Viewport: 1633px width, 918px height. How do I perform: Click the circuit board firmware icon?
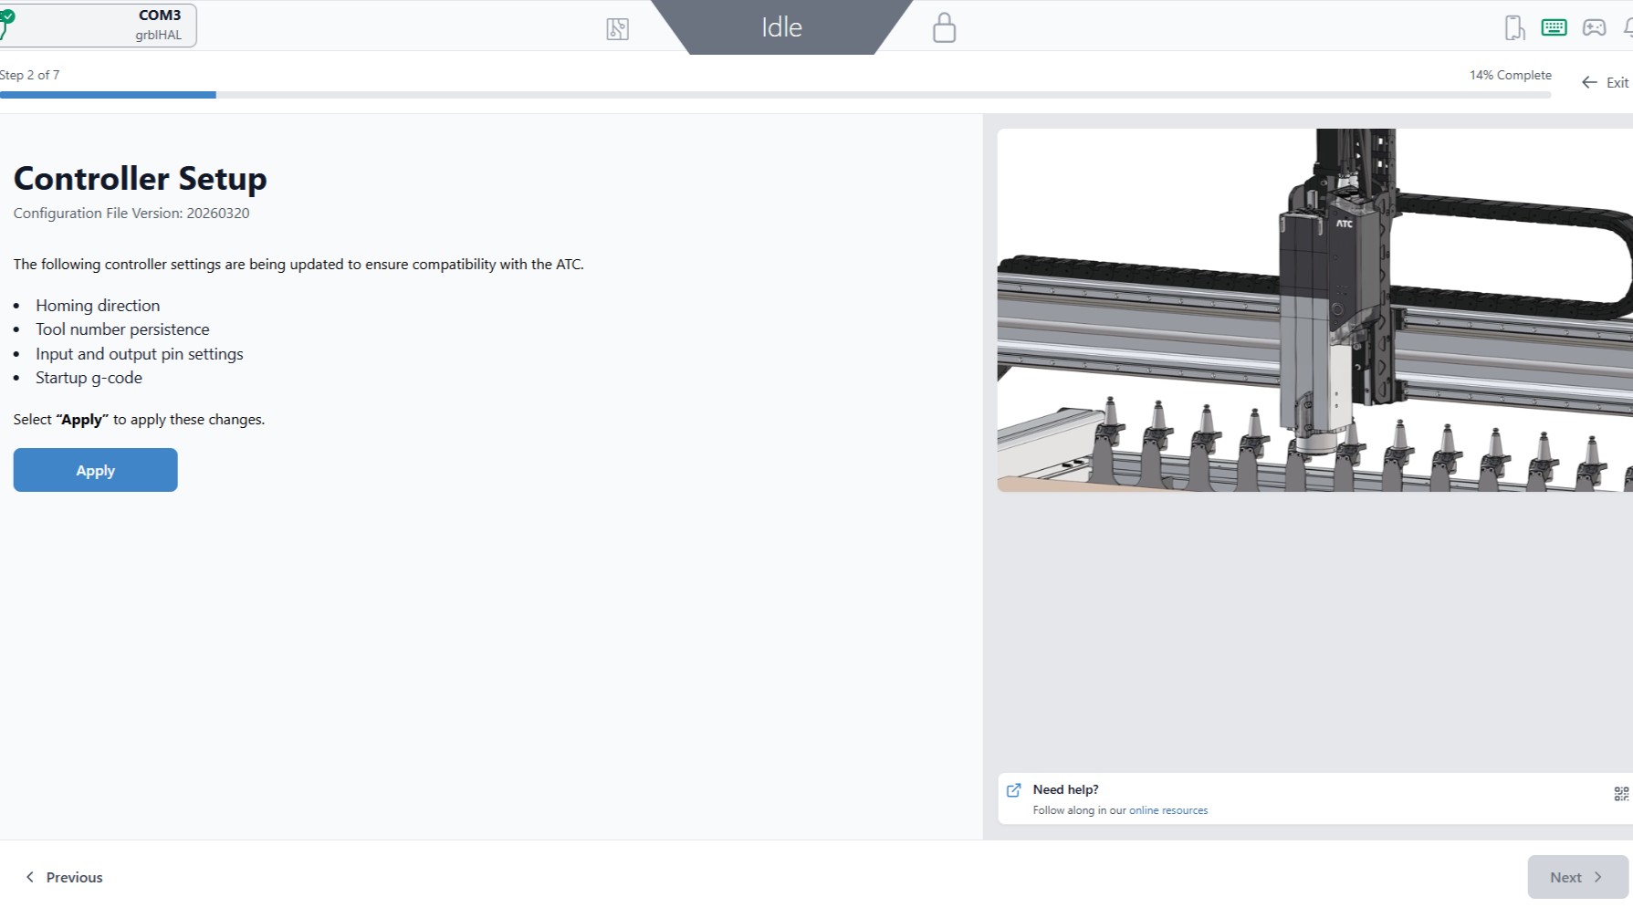[x=617, y=29]
